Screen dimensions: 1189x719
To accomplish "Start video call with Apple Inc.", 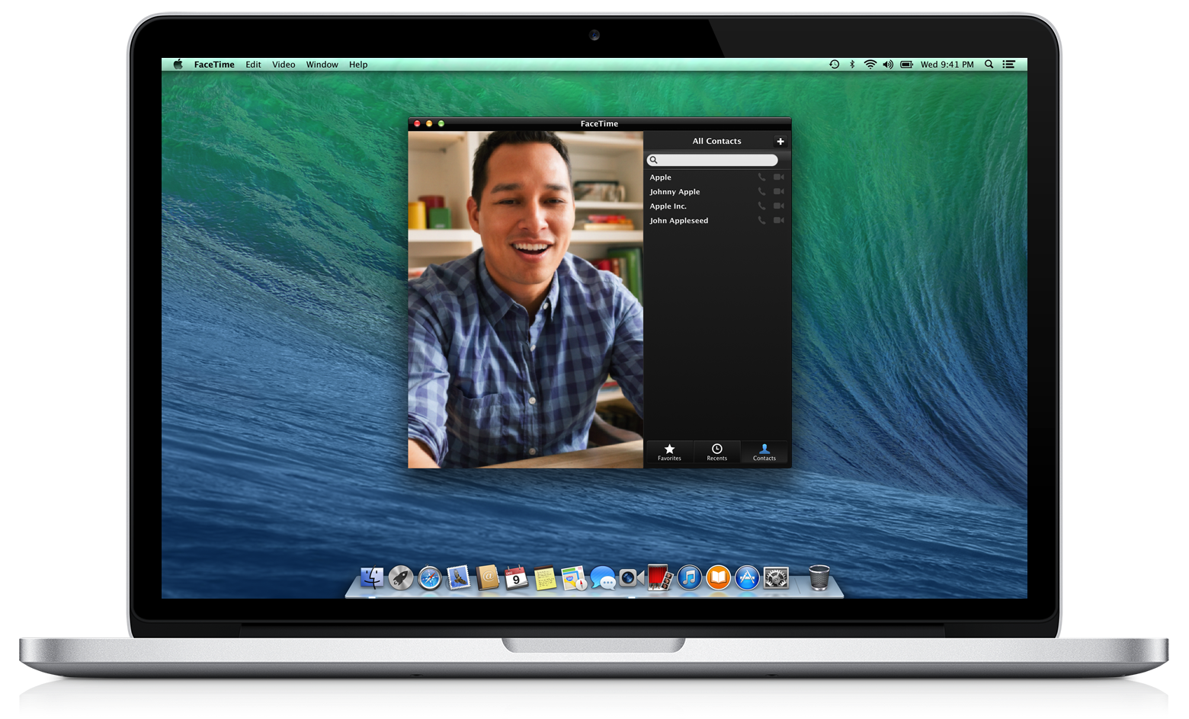I will coord(779,206).
